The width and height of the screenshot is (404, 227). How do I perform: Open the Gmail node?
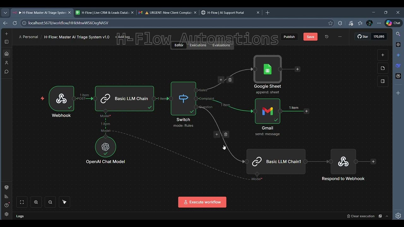267,111
